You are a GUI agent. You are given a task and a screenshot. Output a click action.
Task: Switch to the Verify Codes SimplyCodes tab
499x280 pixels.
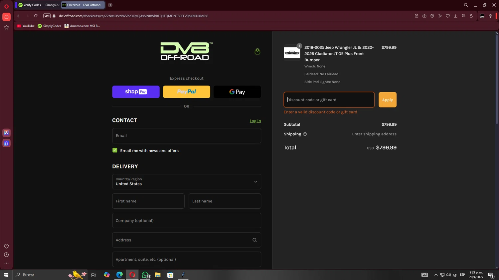[x=38, y=5]
